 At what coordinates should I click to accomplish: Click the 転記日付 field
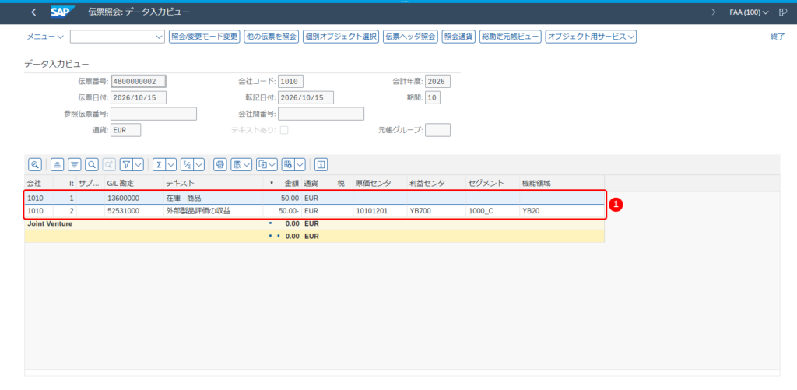click(305, 97)
